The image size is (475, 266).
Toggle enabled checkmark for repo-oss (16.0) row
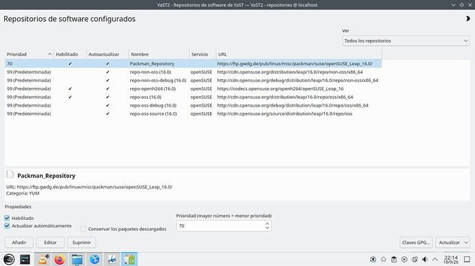coord(70,97)
